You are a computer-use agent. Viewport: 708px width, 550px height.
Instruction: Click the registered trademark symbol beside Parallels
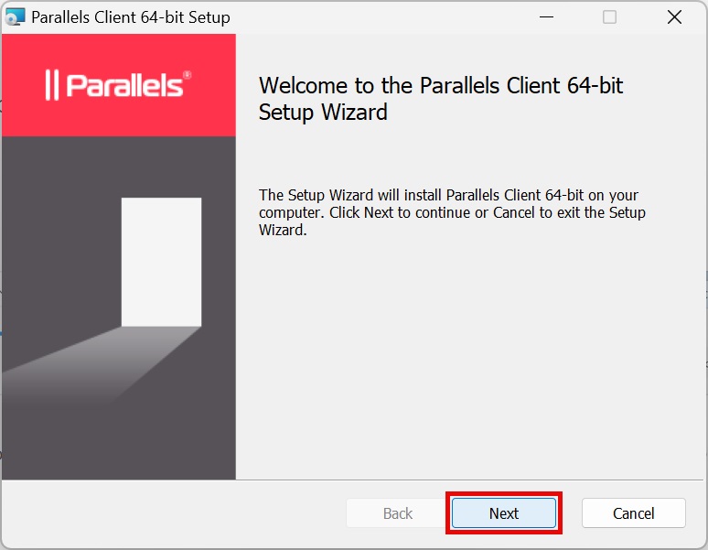pyautogui.click(x=188, y=75)
